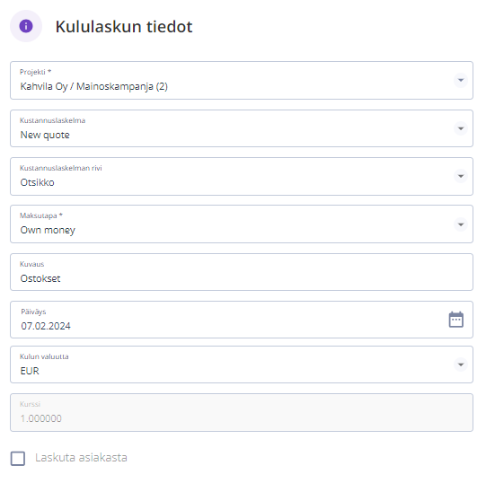Viewport: 486px width, 483px height.
Task: Click the Kulun valuutta arrow icon
Action: pyautogui.click(x=461, y=364)
